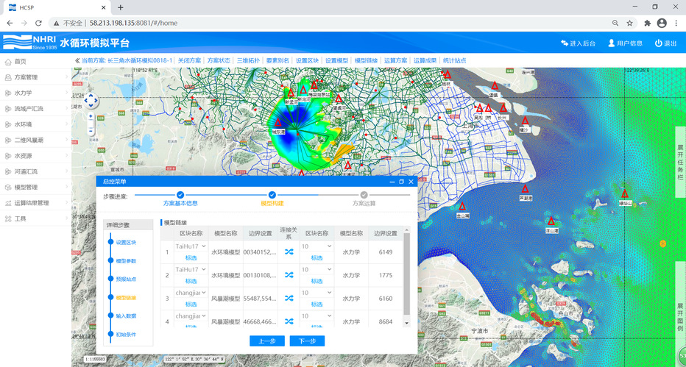Click the connection shuffle icon in row 1
Viewport: 686px width, 367px height.
point(289,252)
